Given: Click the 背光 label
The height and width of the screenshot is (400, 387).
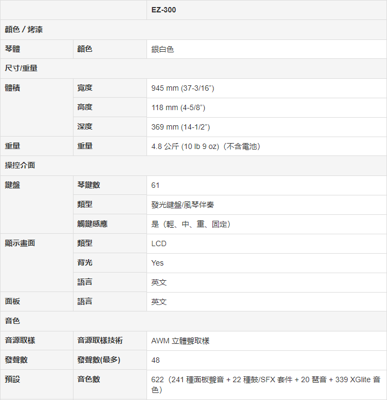Looking at the screenshot, I should (85, 262).
